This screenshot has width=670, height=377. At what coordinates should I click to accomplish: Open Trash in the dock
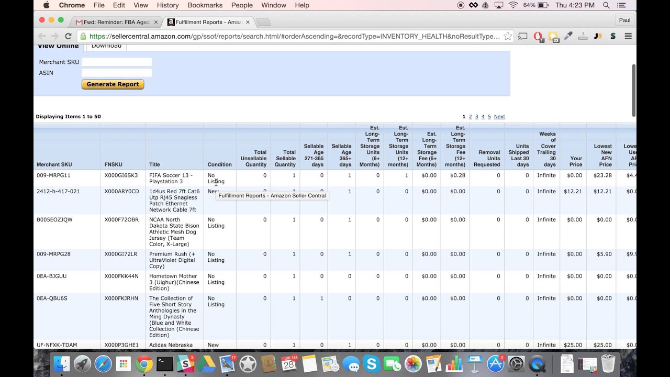pos(608,363)
